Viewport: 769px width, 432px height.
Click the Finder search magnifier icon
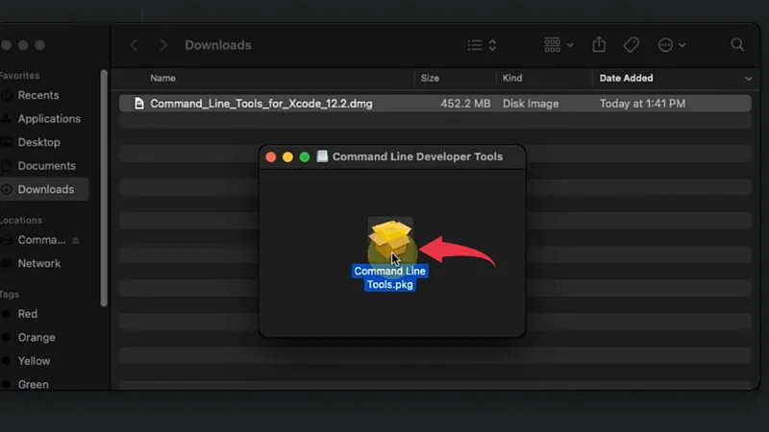737,45
